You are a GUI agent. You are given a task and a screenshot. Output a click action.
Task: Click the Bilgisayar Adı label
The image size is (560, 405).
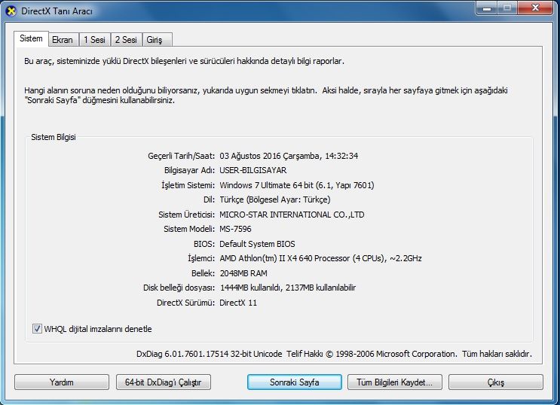pos(190,170)
